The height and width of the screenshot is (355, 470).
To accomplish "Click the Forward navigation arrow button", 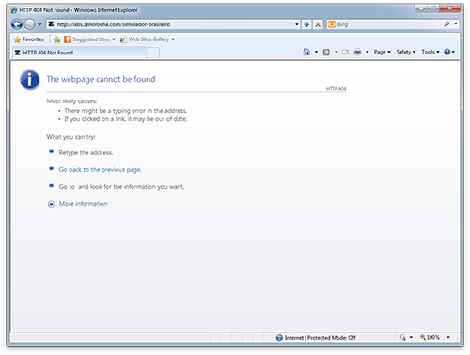I will point(30,24).
